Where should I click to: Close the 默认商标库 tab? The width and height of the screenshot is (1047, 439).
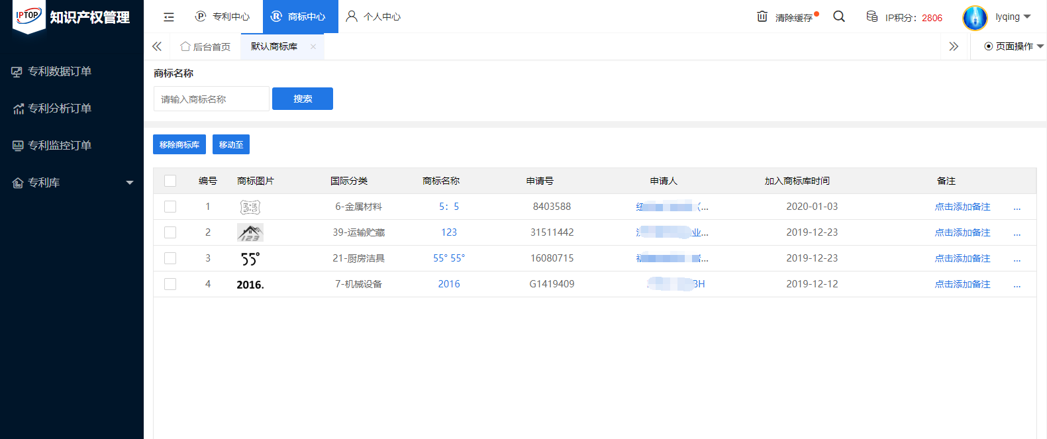pos(313,46)
